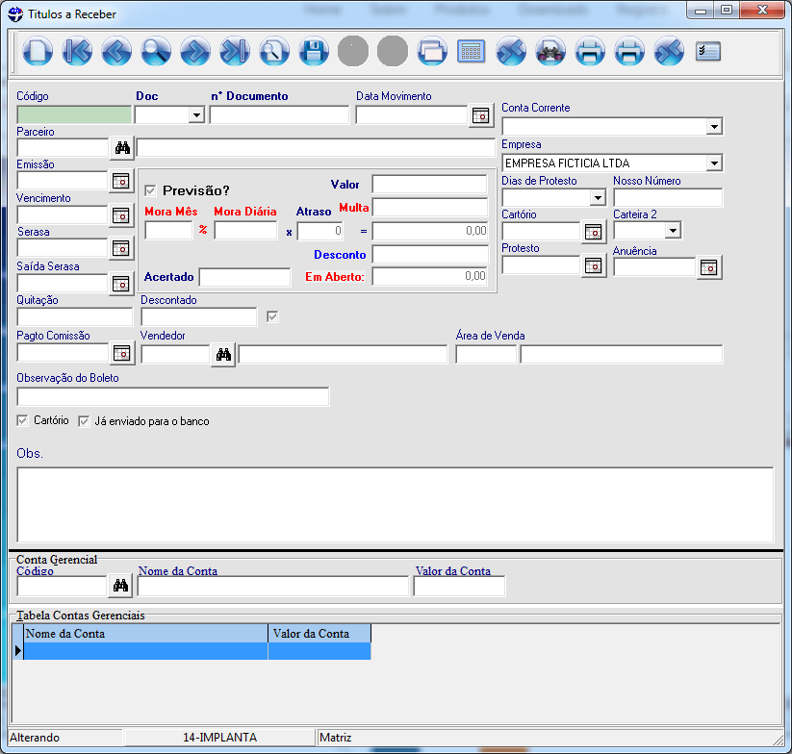Viewport: 792px width, 754px height.
Task: Click the Valor input field
Action: tap(430, 185)
